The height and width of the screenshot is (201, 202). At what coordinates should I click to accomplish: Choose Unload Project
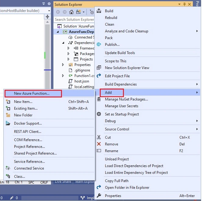click(x=117, y=159)
